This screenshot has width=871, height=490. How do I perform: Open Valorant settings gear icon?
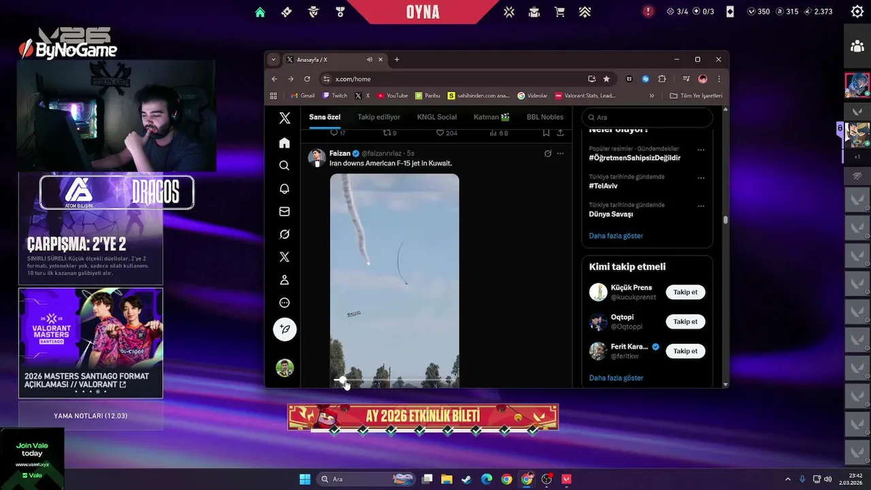(x=857, y=12)
